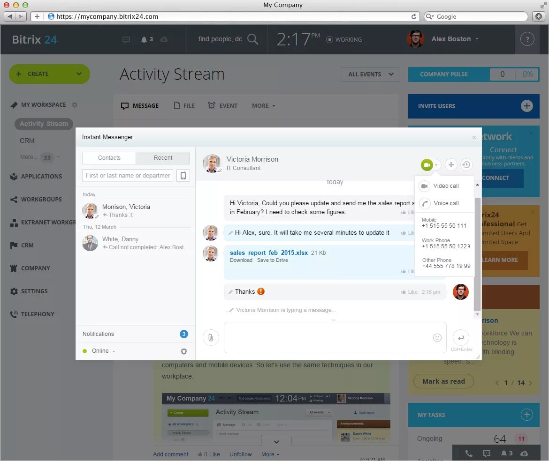Viewport: 549px width, 461px height.
Task: Open the video call dropdown arrow
Action: tap(436, 165)
